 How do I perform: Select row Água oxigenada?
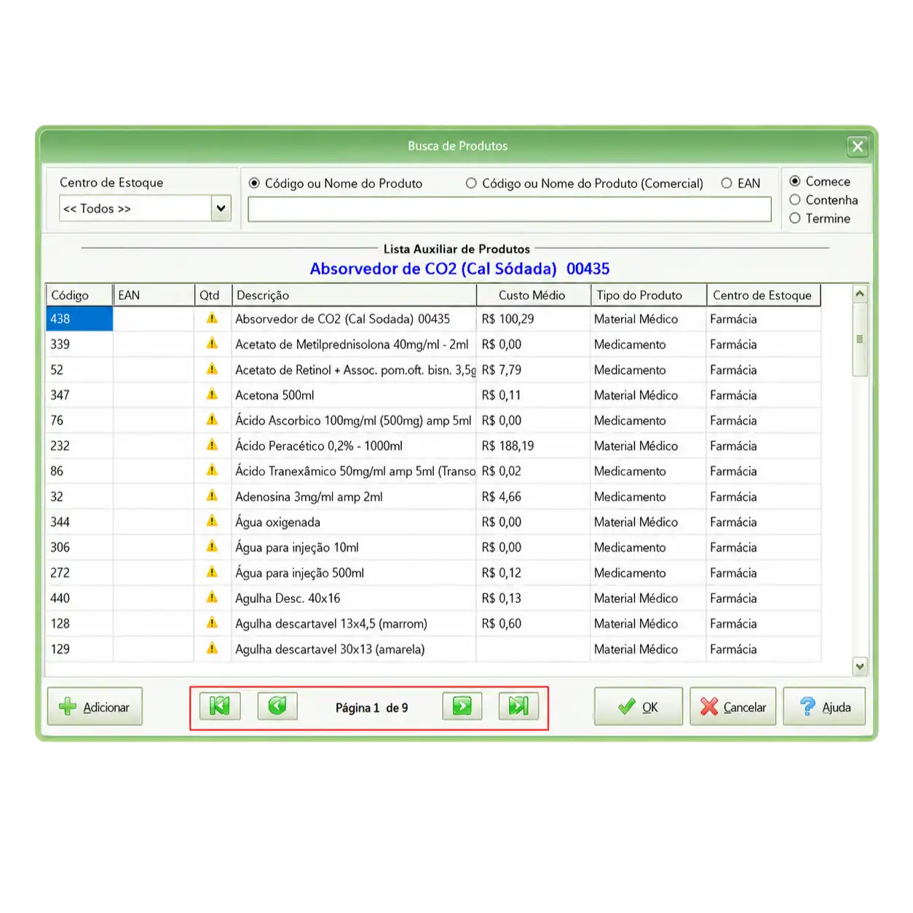[433, 522]
